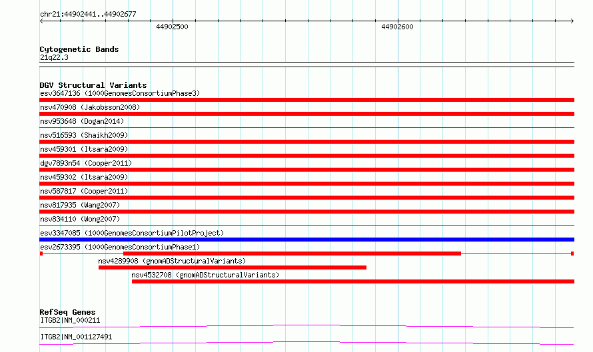Image resolution: width=593 pixels, height=352 pixels.
Task: Click the DGV Structural Variants track title
Action: 93,85
